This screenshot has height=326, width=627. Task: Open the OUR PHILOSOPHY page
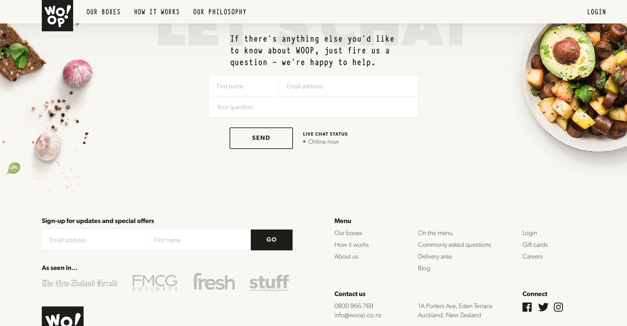(220, 12)
